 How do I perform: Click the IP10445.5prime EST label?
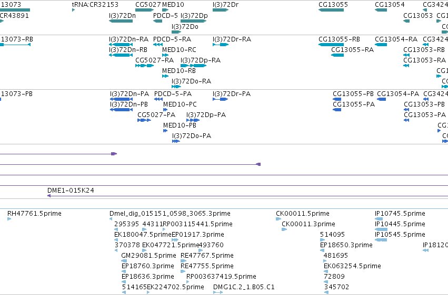tap(400, 224)
